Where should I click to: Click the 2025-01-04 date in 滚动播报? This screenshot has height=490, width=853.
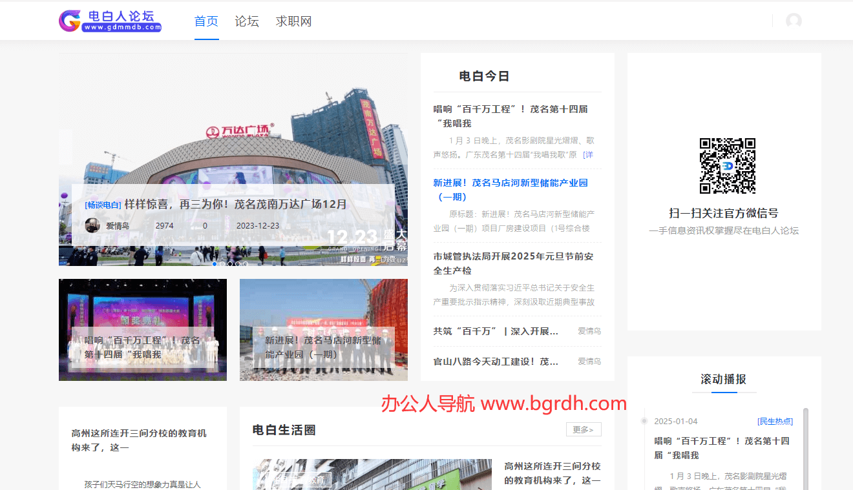pos(676,422)
